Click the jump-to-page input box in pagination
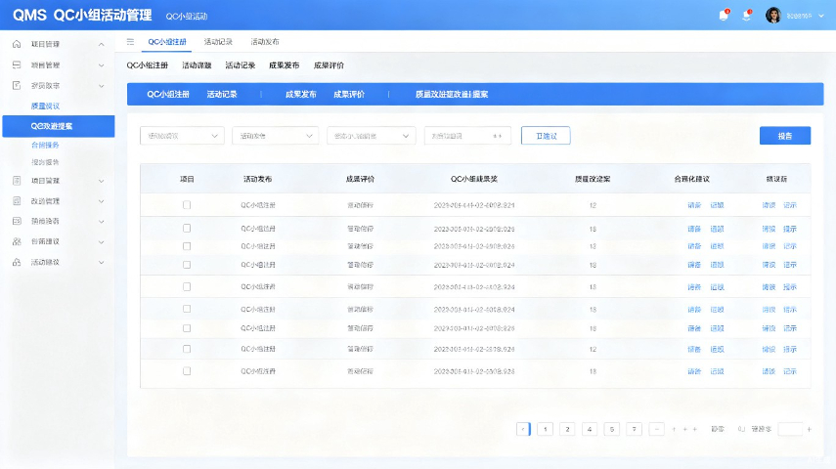Image resolution: width=836 pixels, height=469 pixels. pos(790,429)
